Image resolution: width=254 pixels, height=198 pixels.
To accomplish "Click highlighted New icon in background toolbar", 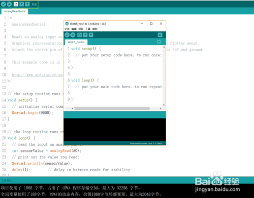I will (16, 4).
